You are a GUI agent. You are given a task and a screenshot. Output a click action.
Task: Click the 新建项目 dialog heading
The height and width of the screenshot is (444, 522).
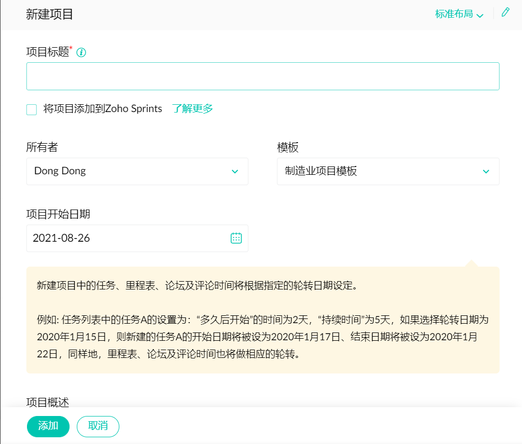(x=49, y=15)
